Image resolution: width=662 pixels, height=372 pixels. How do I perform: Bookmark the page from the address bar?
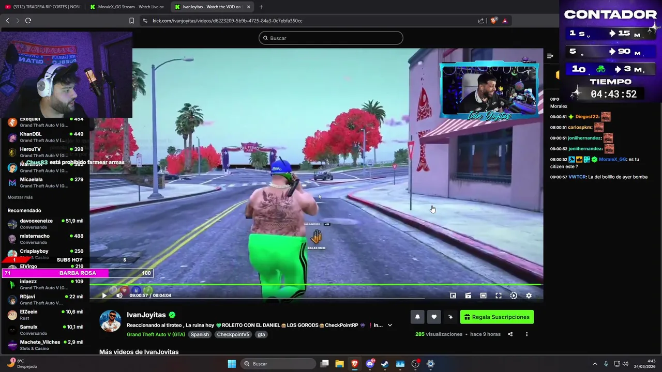pos(131,21)
